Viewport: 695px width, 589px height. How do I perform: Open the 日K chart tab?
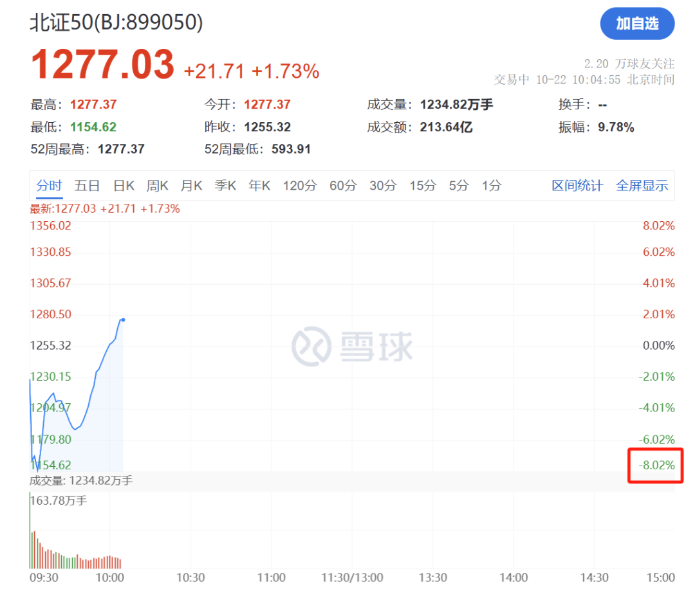point(124,186)
